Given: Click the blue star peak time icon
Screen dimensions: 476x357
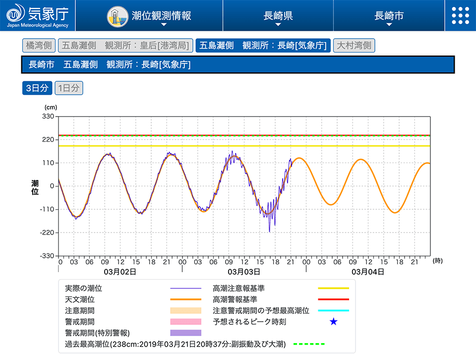Looking at the screenshot, I should (334, 322).
